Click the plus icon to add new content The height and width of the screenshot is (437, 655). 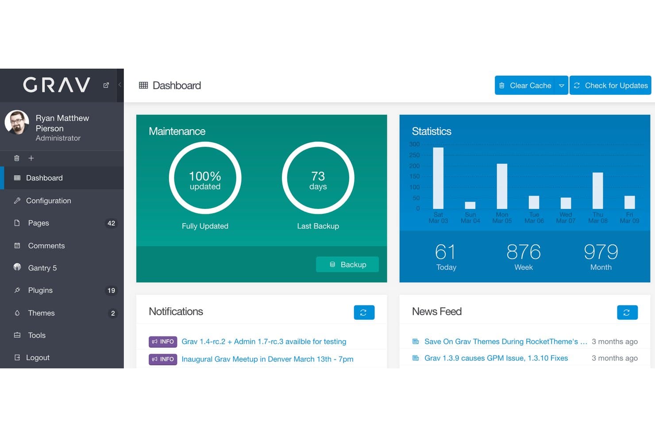[x=31, y=158]
